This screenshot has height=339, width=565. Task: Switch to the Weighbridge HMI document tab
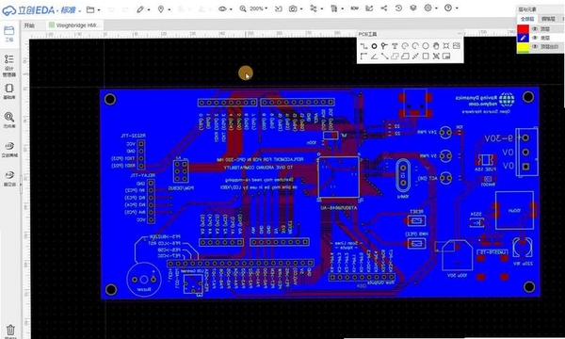(75, 25)
